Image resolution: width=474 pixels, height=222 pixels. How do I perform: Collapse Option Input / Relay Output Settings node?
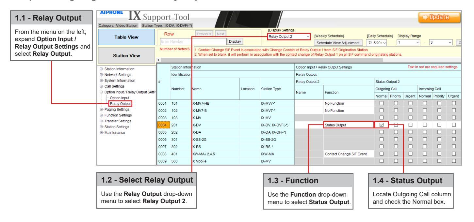[x=102, y=92]
